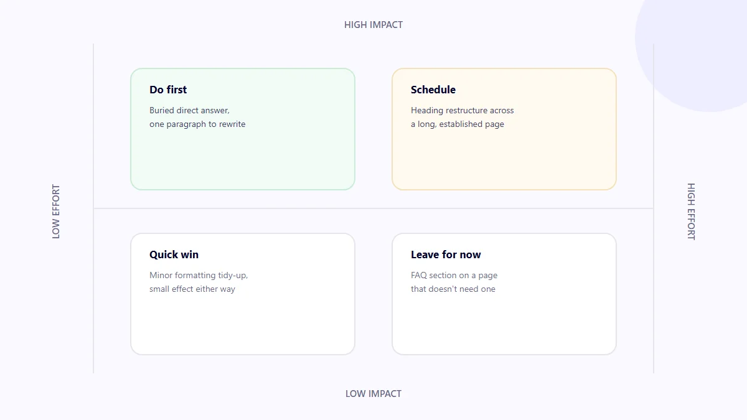Click 'FAQ section on a page' text

tap(454, 275)
